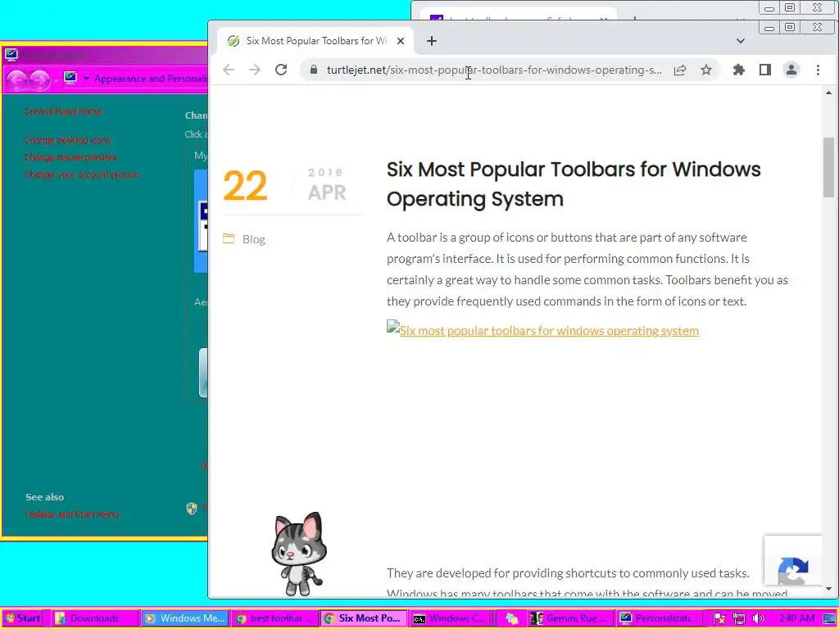Click Chrome forward arrow button
The height and width of the screenshot is (629, 839).
click(x=255, y=70)
